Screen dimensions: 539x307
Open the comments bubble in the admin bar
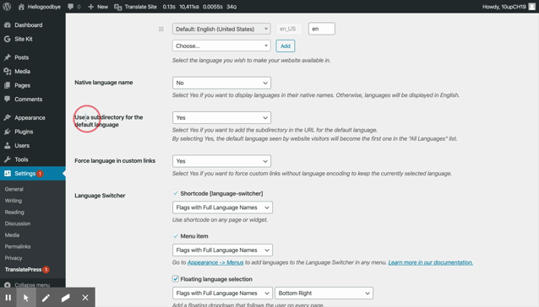pos(70,7)
